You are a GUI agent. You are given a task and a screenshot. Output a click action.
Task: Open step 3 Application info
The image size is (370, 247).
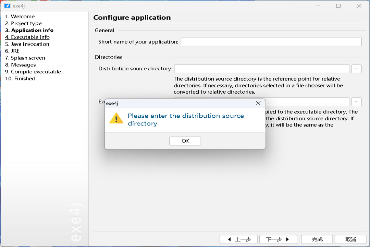(29, 30)
